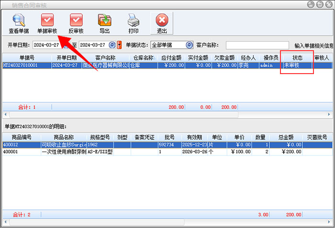Image resolution: width=335 pixels, height=228 pixels.
Task: Click the 查看单据 view document icon
Action: click(18, 21)
